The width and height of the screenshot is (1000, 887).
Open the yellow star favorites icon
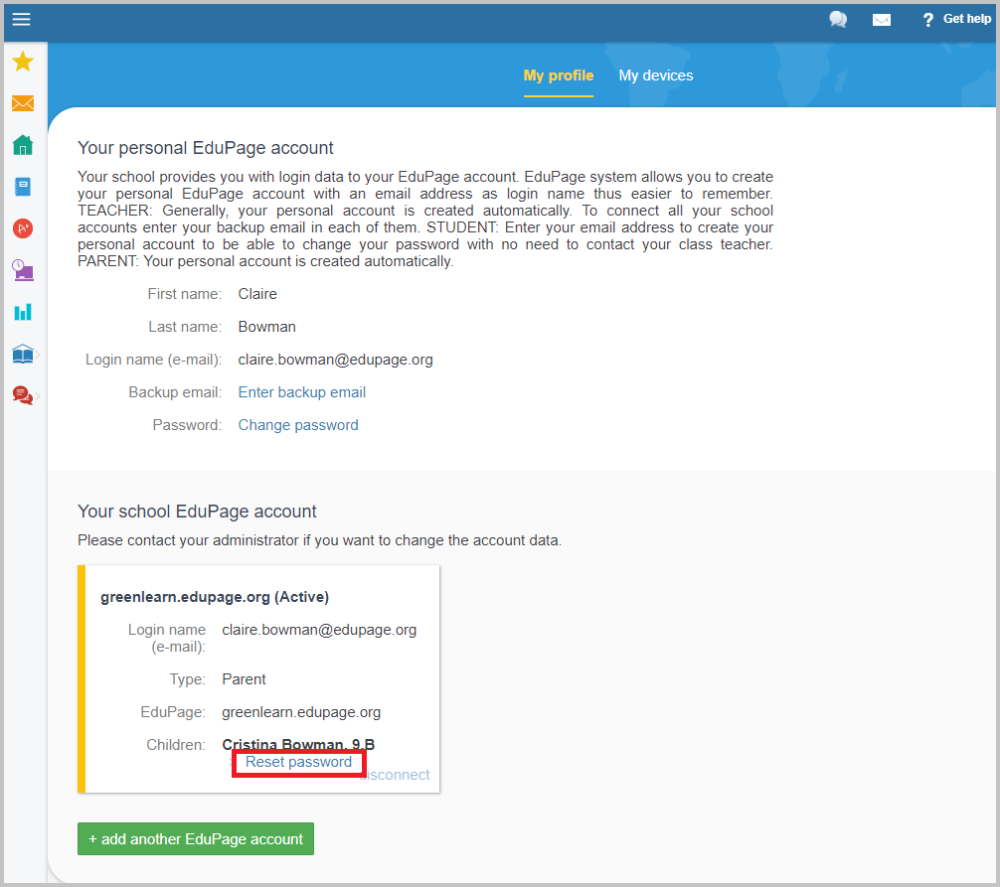[x=23, y=62]
